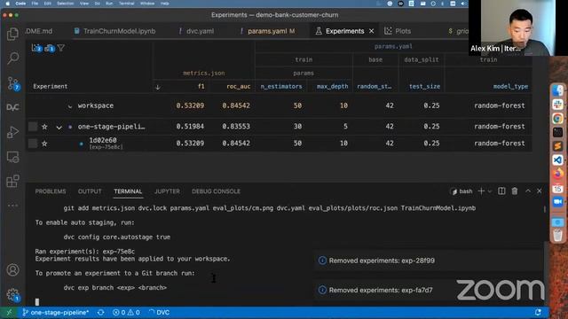
Task: Split the terminal pane
Action: [x=501, y=191]
